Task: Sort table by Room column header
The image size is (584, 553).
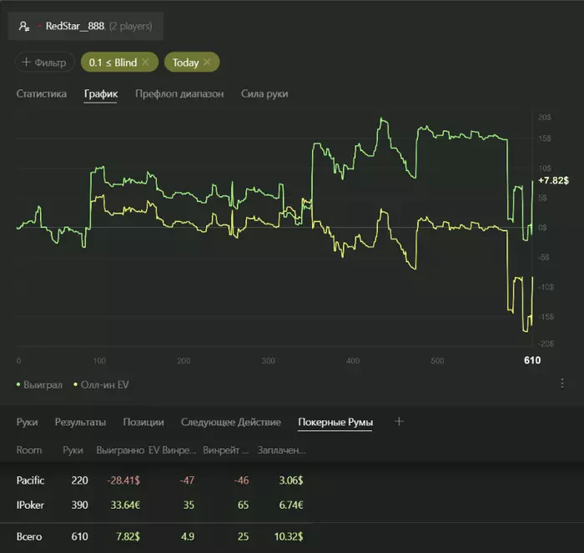Action: [x=29, y=450]
